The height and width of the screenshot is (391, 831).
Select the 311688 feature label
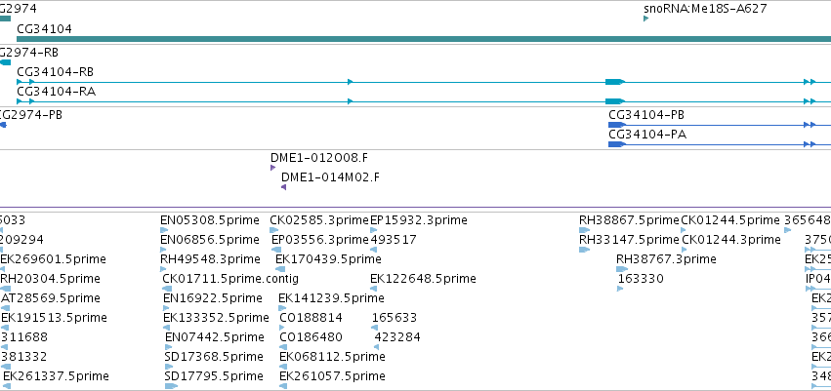coord(24,337)
